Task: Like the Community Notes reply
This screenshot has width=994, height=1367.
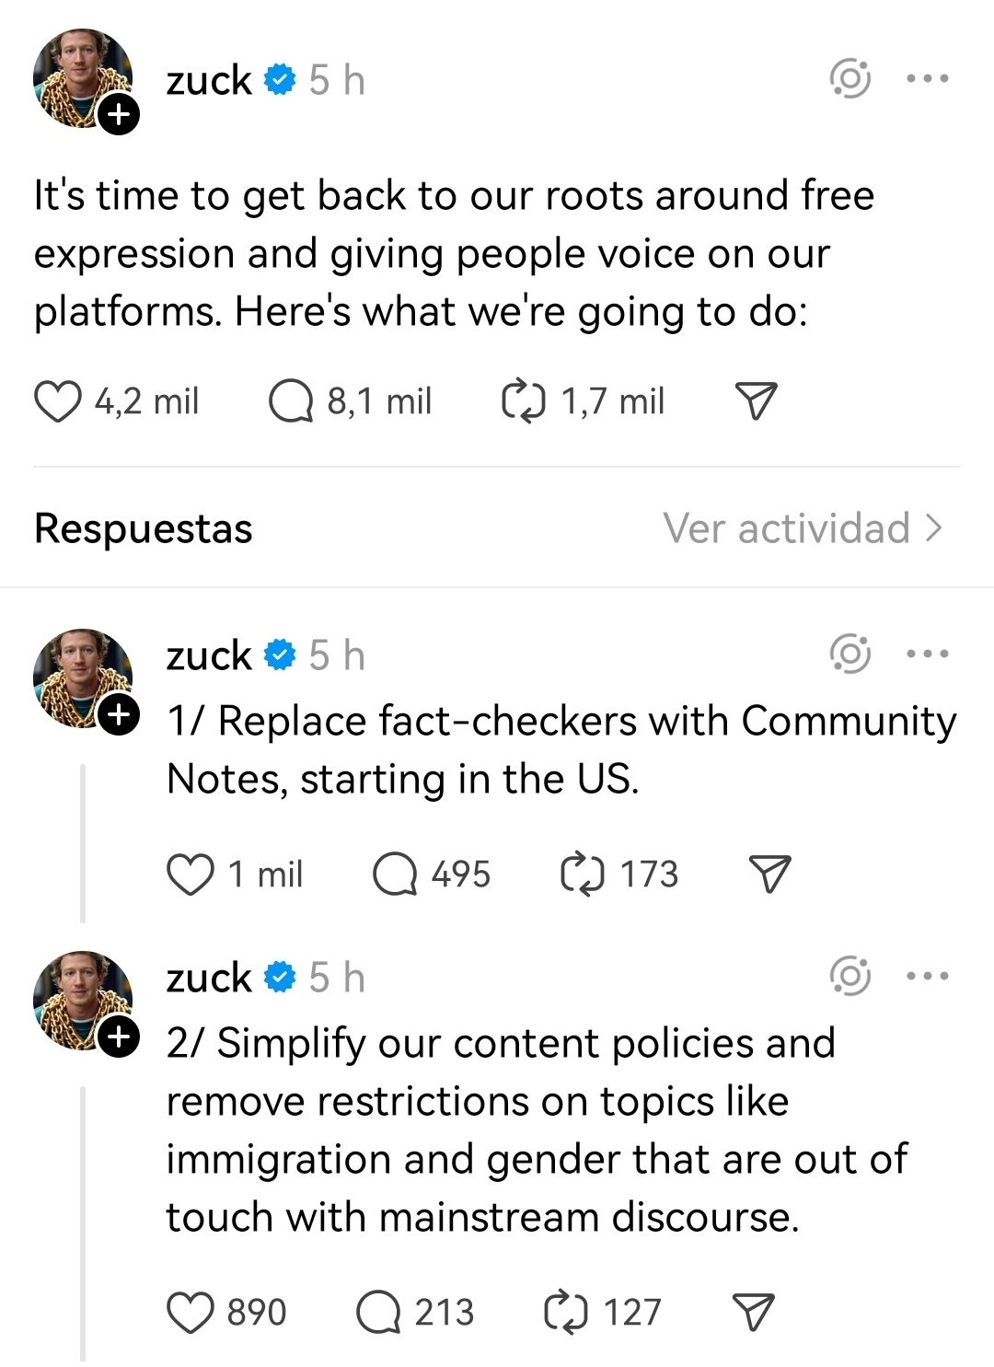Action: [x=191, y=875]
